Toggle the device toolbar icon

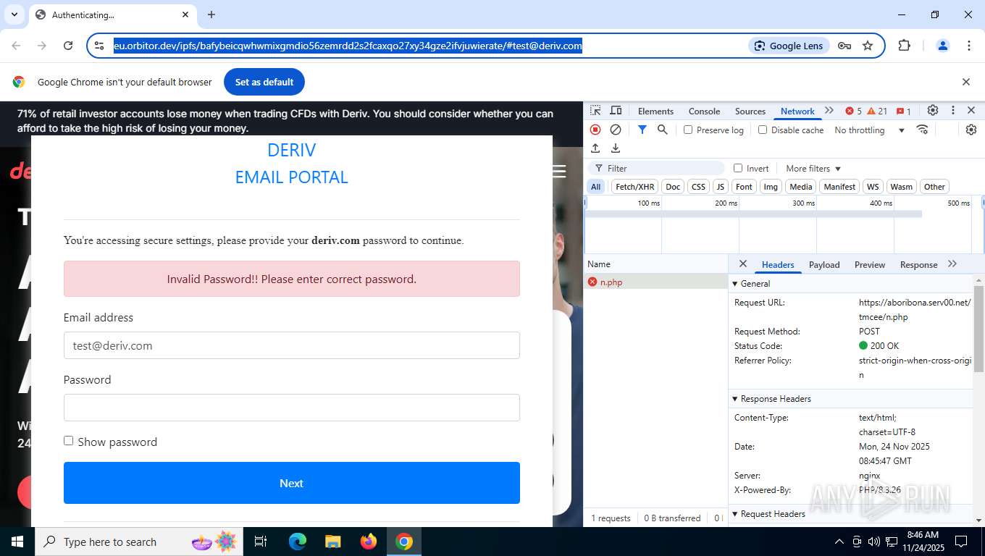click(x=616, y=111)
